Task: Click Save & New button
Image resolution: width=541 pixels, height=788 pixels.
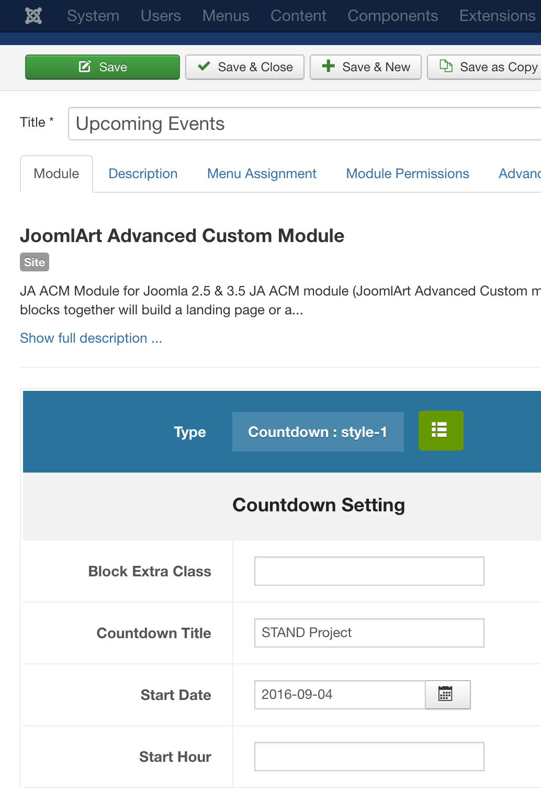Action: 366,67
